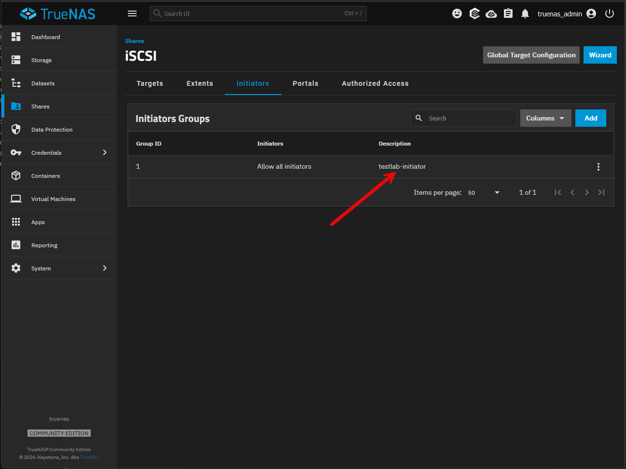Open the jobs clipboard icon
The height and width of the screenshot is (469, 626).
point(508,13)
